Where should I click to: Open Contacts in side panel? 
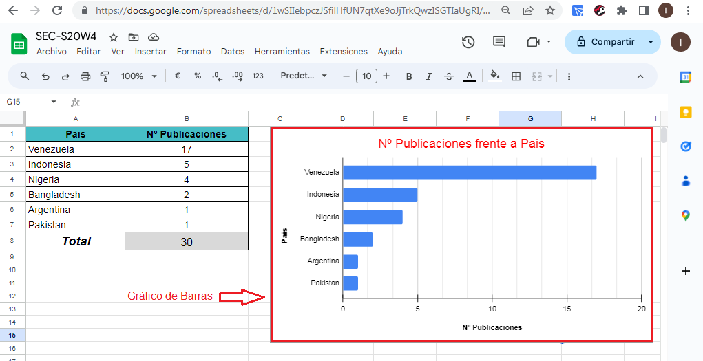coord(686,181)
